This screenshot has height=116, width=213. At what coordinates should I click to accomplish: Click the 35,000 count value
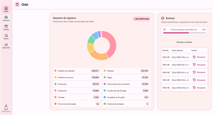145,84
